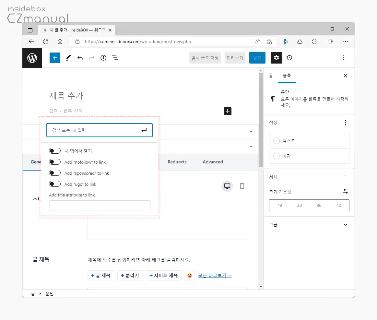This screenshot has height=320, width=377.
Task: Insert the 글 제목 tag
Action: [101, 276]
